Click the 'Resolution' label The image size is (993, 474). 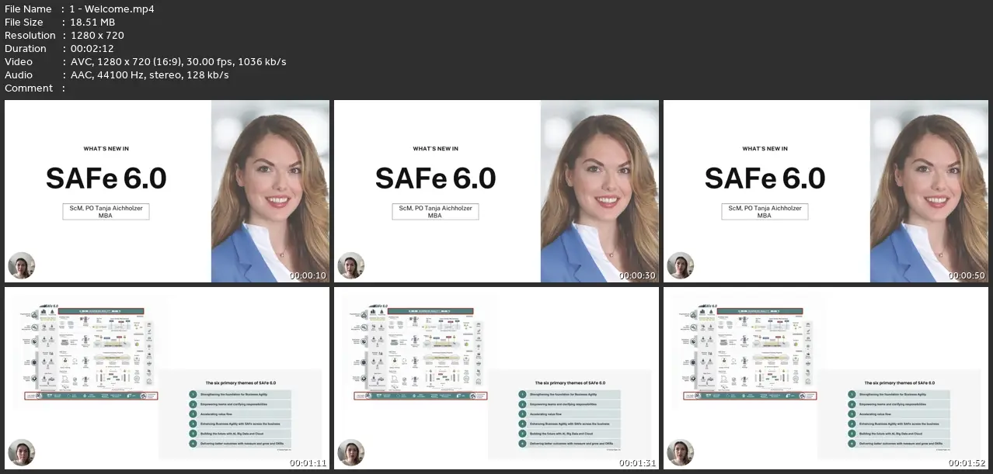pyautogui.click(x=30, y=36)
